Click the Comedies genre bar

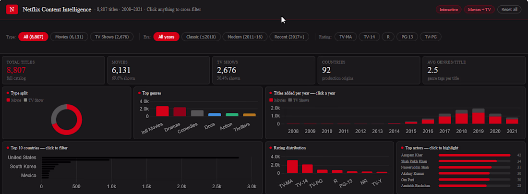[x=197, y=113]
